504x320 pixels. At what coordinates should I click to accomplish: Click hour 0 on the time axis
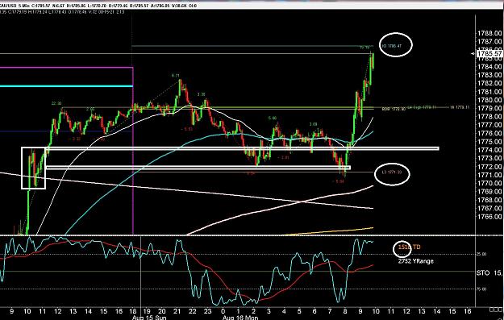coord(223,311)
